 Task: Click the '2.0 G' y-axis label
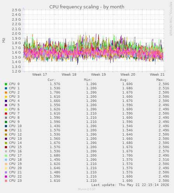(16, 34)
